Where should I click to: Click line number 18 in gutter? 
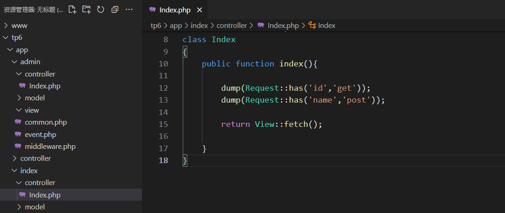click(163, 160)
